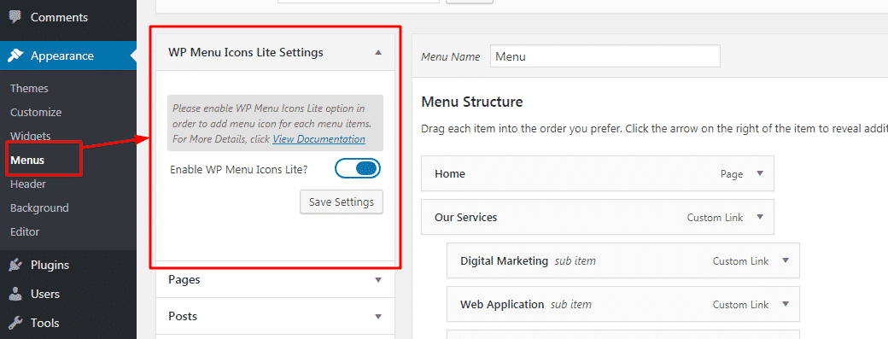The width and height of the screenshot is (888, 339).
Task: Click the Plugins plug icon
Action: pos(15,265)
